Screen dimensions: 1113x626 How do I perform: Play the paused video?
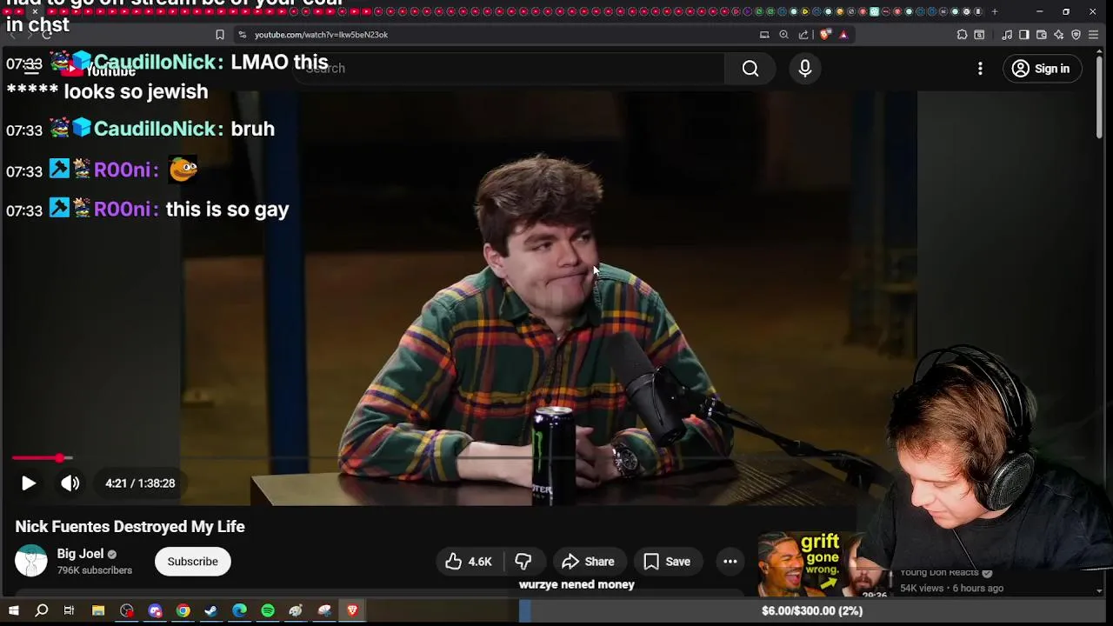29,483
